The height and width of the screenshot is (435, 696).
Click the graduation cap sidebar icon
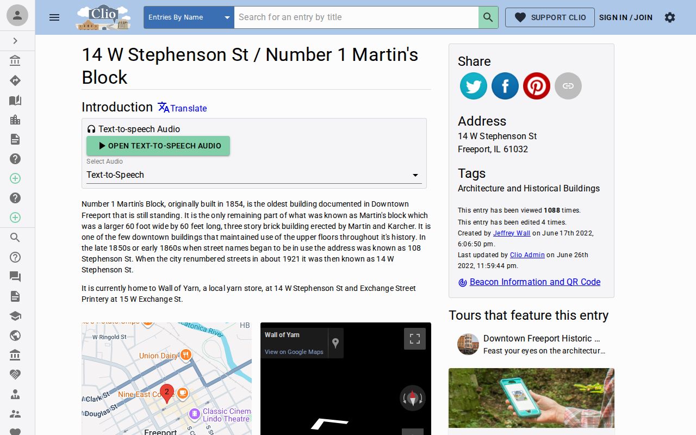click(x=15, y=316)
